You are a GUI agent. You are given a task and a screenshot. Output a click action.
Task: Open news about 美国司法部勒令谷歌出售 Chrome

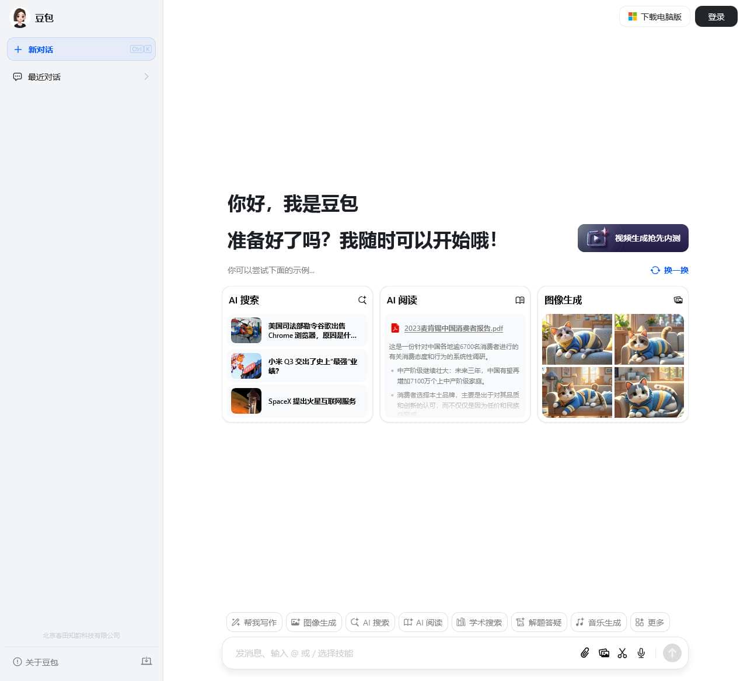click(298, 330)
